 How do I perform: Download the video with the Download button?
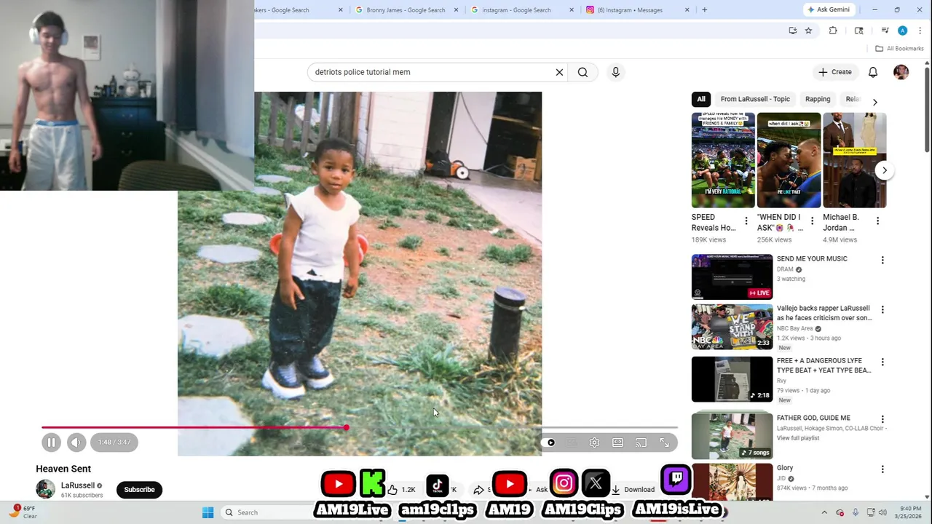point(633,490)
